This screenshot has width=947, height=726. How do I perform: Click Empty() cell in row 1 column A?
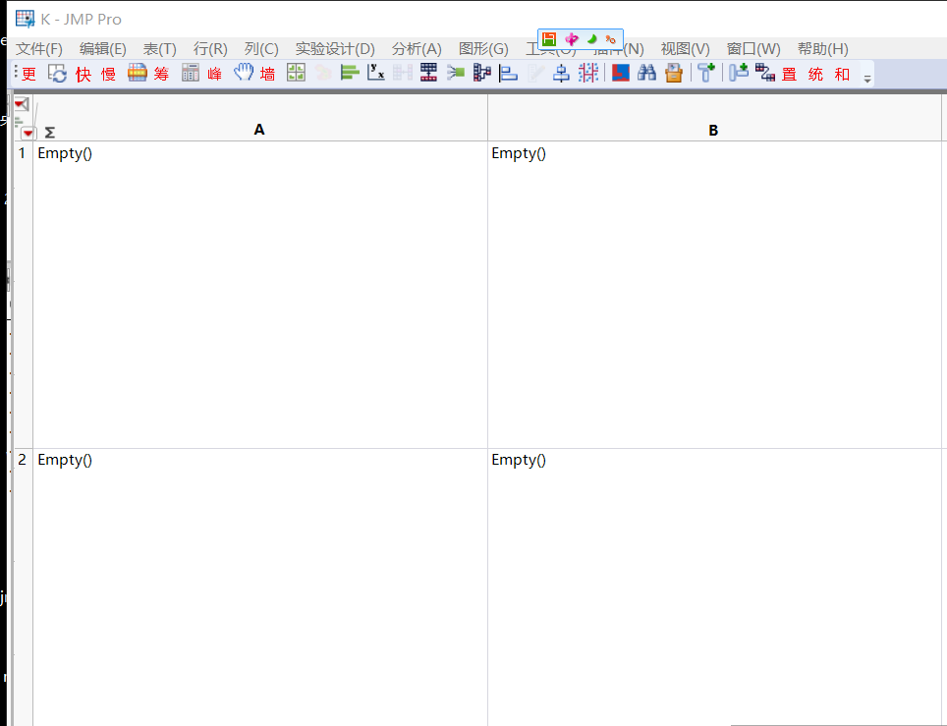click(260, 295)
